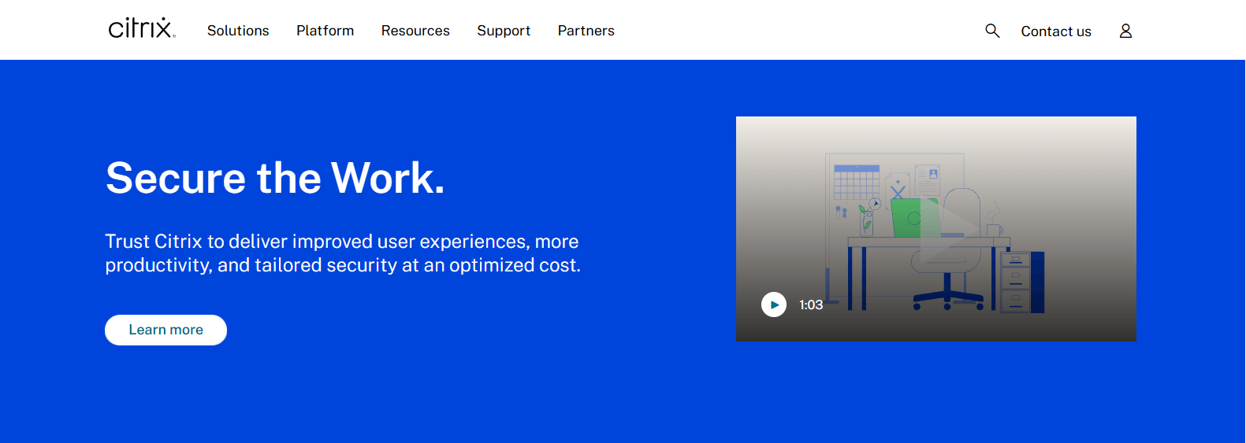Open the Resources menu
The width and height of the screenshot is (1246, 443).
pyautogui.click(x=415, y=31)
